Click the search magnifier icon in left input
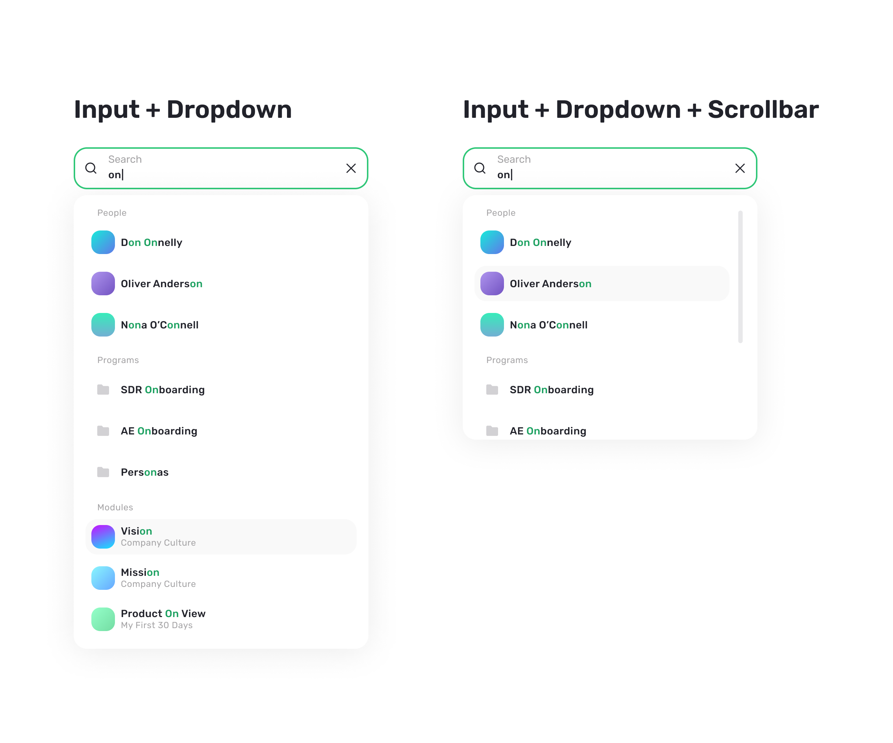This screenshot has width=893, height=743. tap(91, 168)
